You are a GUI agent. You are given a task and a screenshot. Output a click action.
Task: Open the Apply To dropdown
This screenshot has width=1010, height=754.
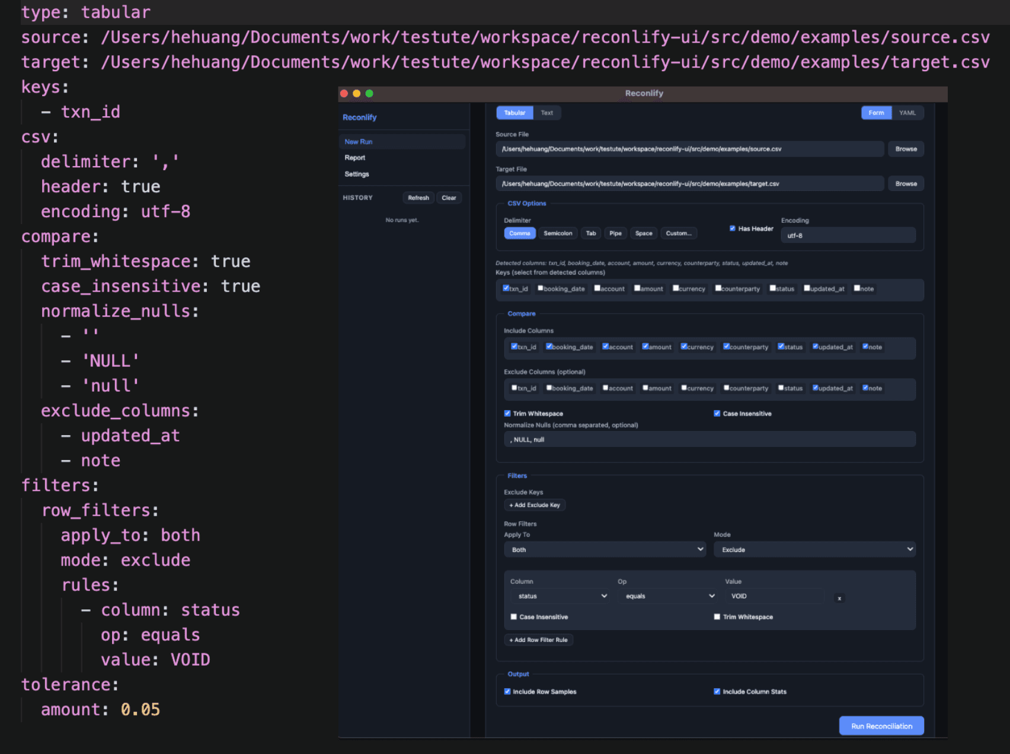point(604,549)
